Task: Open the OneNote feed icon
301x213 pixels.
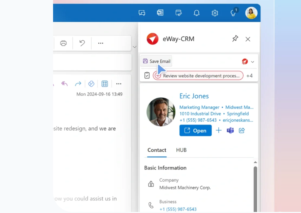Action: tap(160, 13)
